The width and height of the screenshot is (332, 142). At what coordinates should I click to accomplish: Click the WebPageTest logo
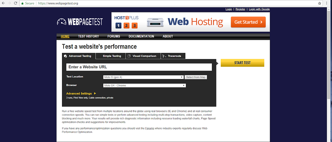point(80,22)
